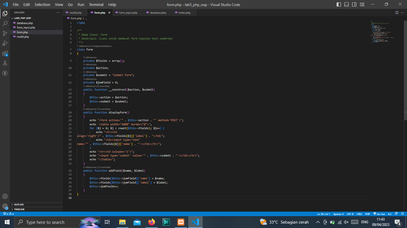Image resolution: width=407 pixels, height=228 pixels.
Task: Open XAMPP from the taskbar
Action: (x=181, y=222)
